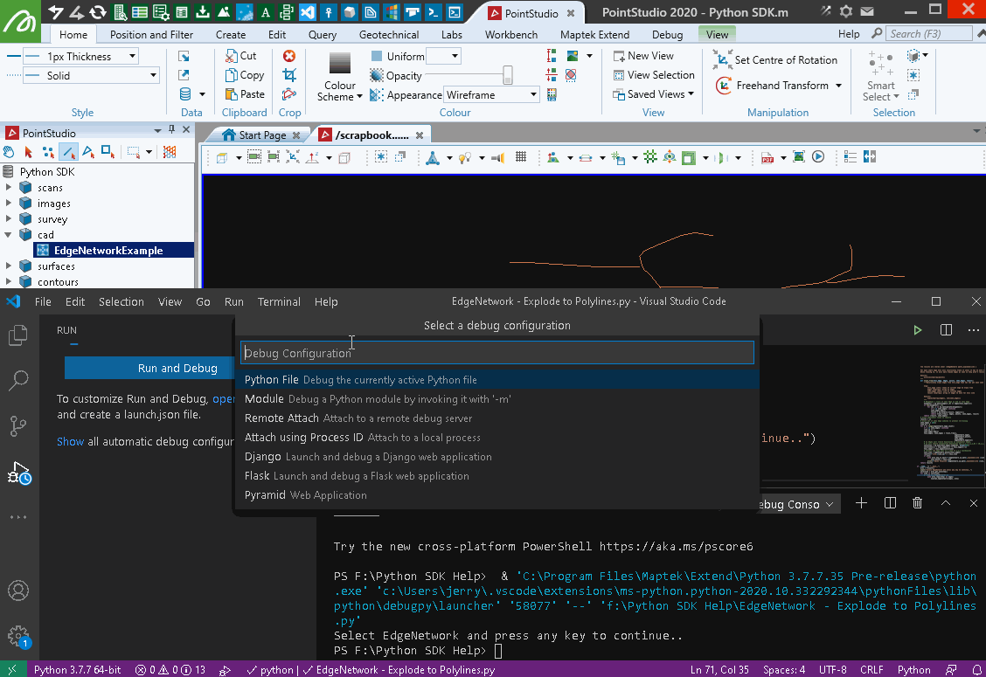Click the PointStudio Search (F3) box

pyautogui.click(x=927, y=34)
